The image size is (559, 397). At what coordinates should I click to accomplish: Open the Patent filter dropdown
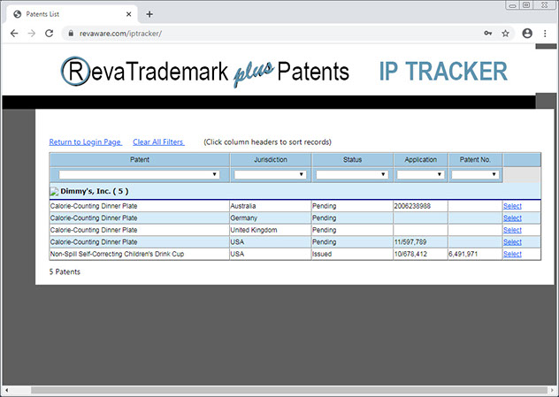point(139,175)
